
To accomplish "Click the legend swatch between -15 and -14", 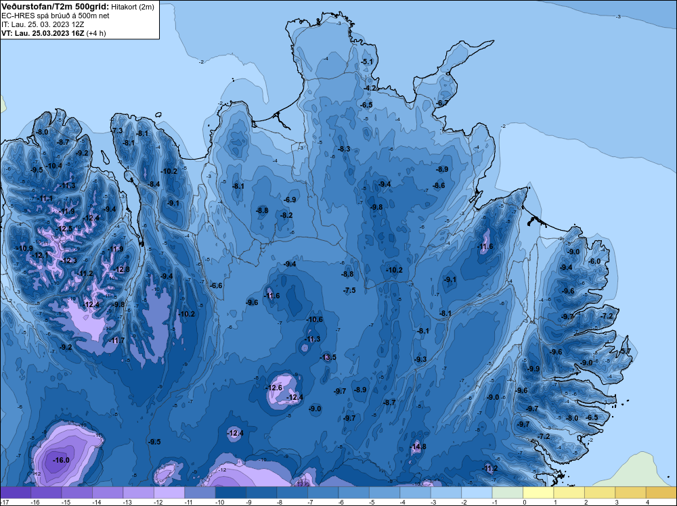I will point(77,492).
